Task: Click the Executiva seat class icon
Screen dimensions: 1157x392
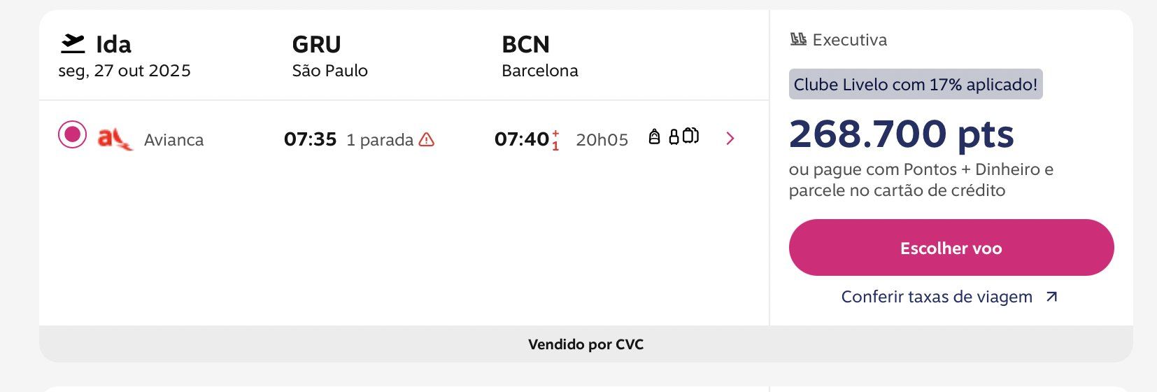Action: [798, 40]
